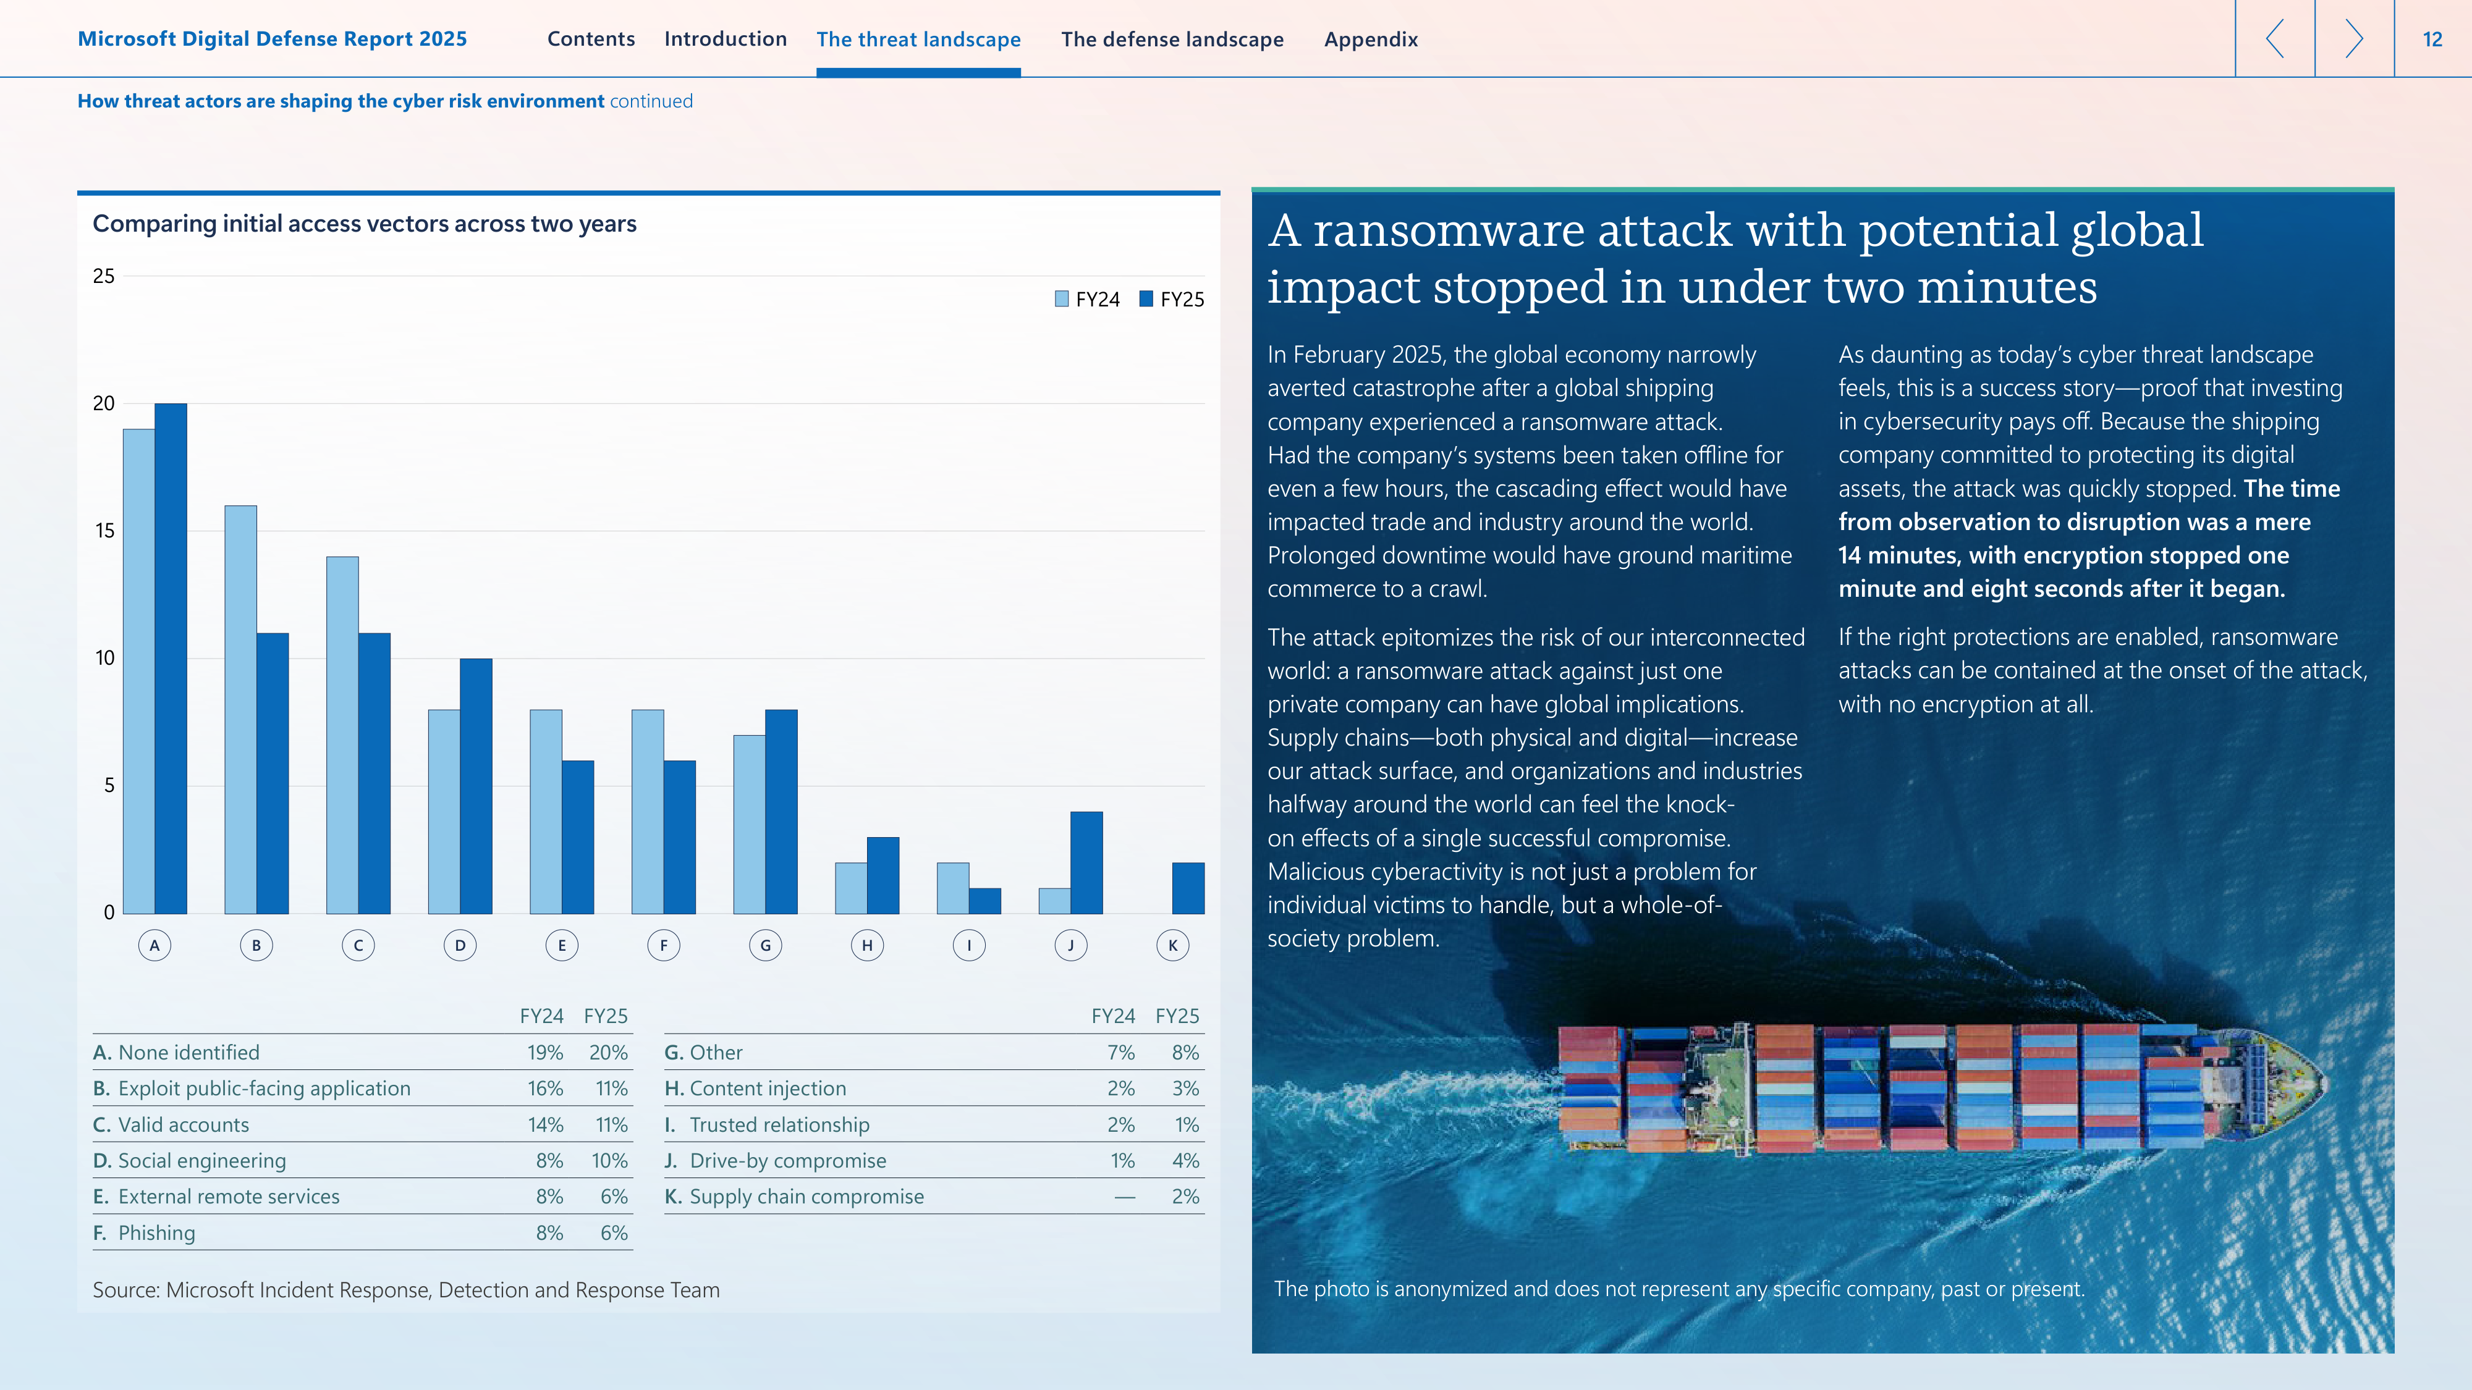Screen dimensions: 2472x1390
Task: Click the chart title 'Comparing initial access vectors'
Action: pos(364,224)
